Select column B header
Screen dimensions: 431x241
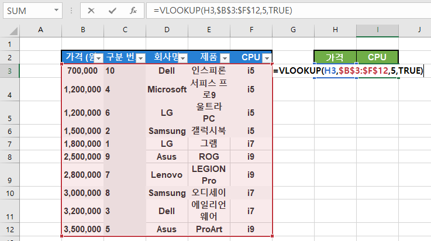tap(82, 30)
